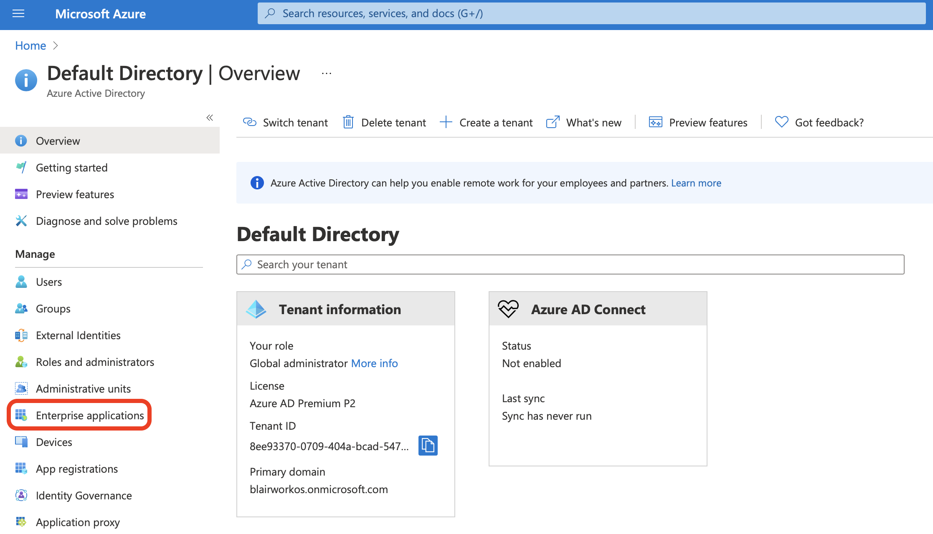Click the Switch tenant link icon
The width and height of the screenshot is (933, 534).
point(250,122)
